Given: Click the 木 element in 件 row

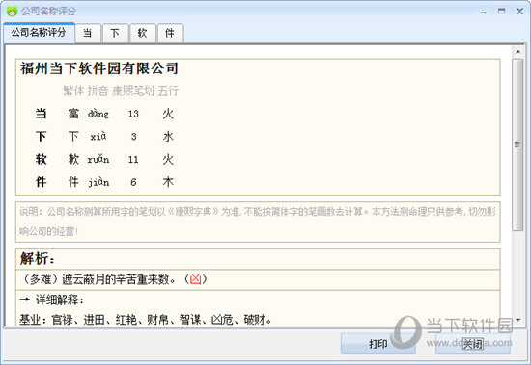Looking at the screenshot, I should (x=168, y=182).
